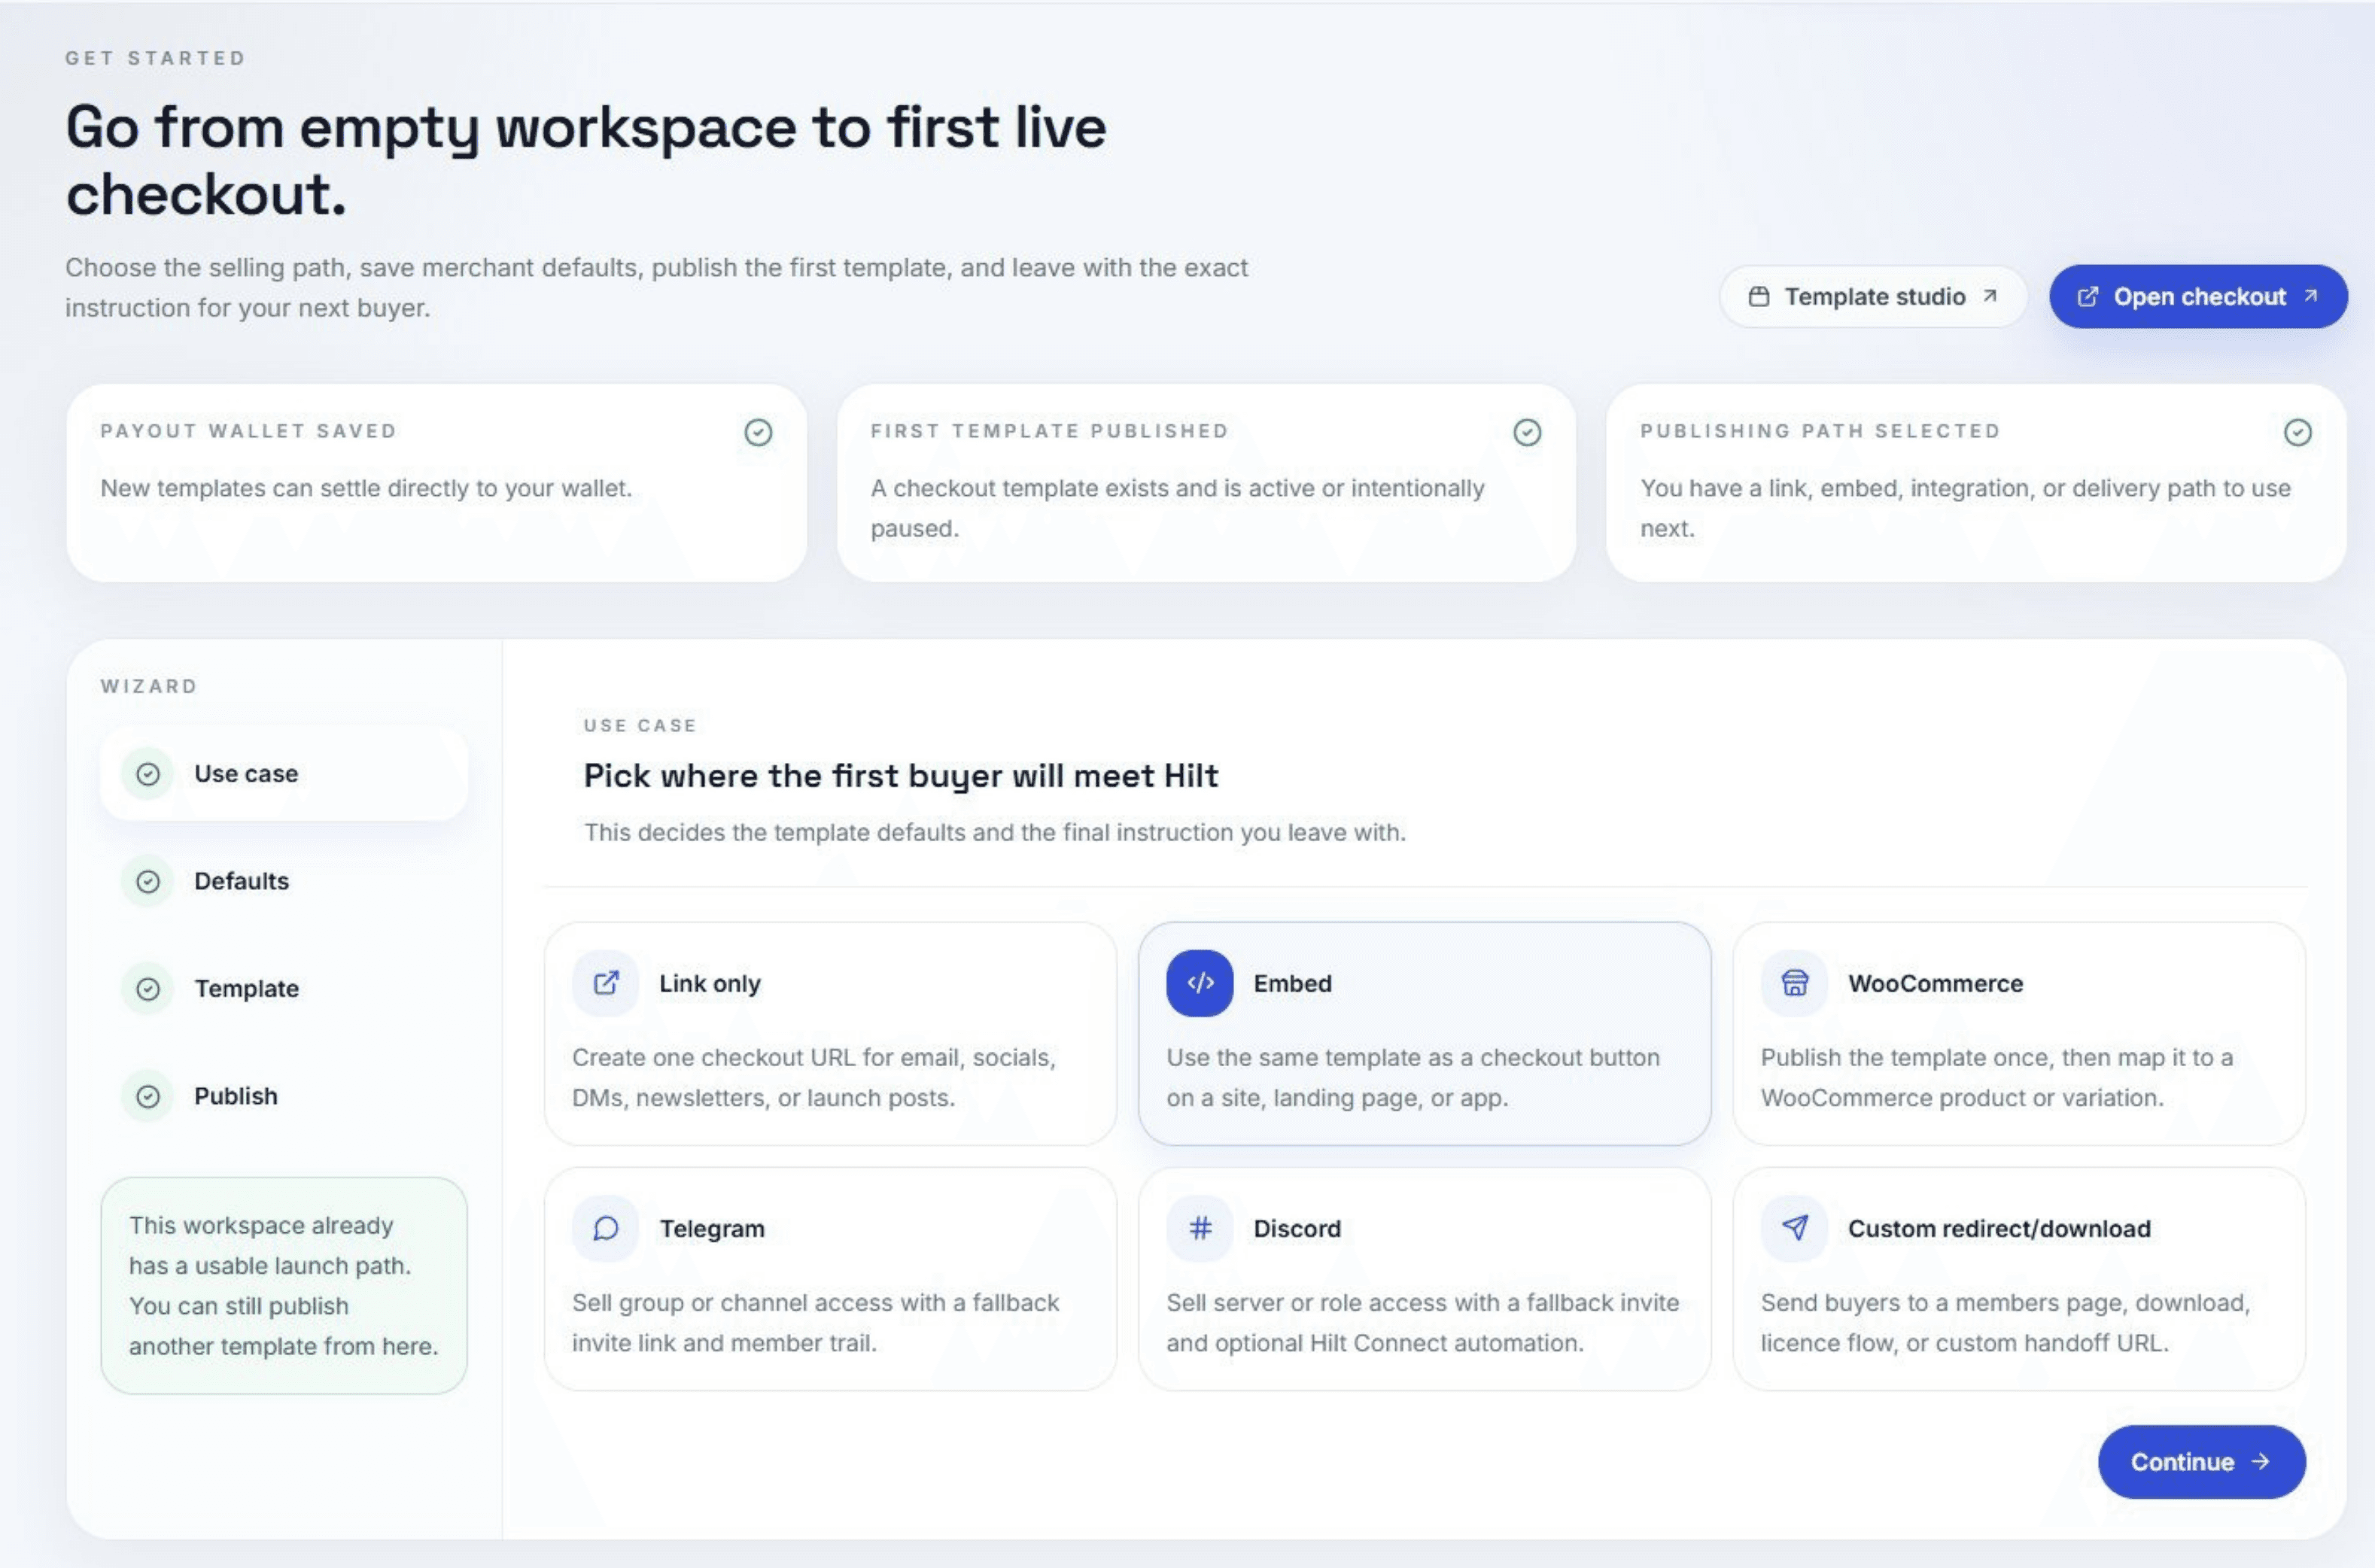Click the Payout Wallet Saved status card
The height and width of the screenshot is (1568, 2375).
pyautogui.click(x=436, y=483)
